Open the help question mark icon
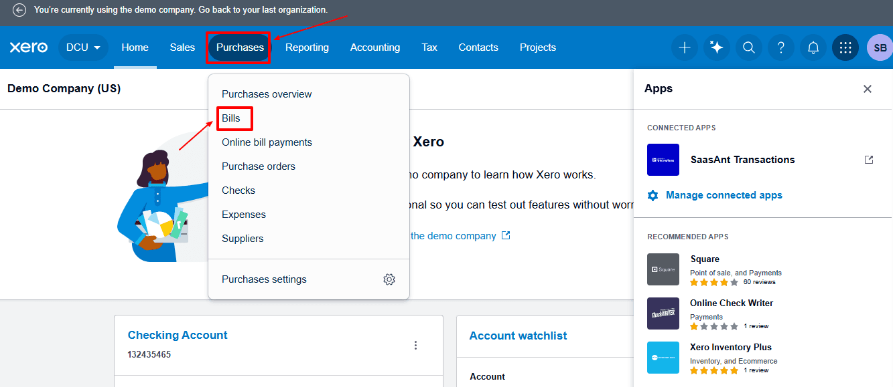 pos(781,47)
